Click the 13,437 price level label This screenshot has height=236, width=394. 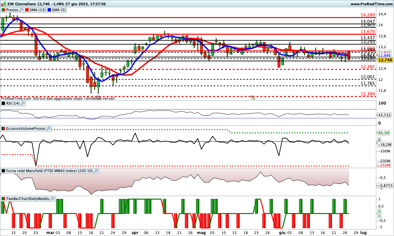coord(368,38)
